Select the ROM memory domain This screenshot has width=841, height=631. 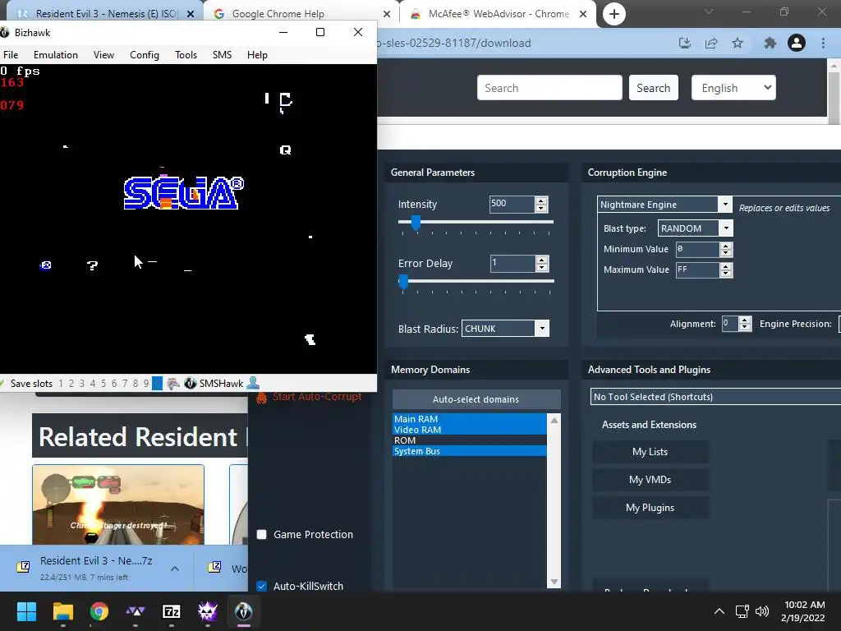click(x=469, y=440)
